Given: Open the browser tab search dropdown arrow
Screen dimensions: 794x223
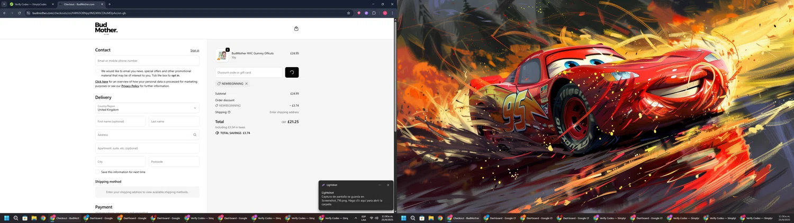Looking at the screenshot, I should point(4,4).
